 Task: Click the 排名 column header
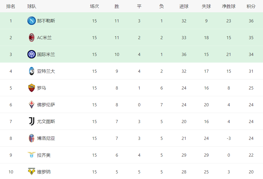pyautogui.click(x=11, y=6)
